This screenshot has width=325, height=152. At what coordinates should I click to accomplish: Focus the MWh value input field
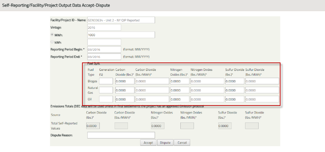121,35
